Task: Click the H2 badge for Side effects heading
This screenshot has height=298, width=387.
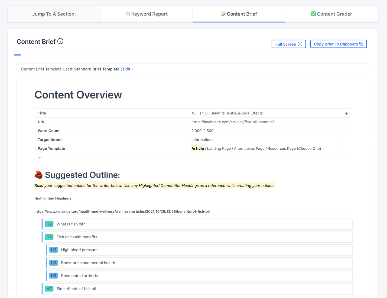Action: [49, 289]
